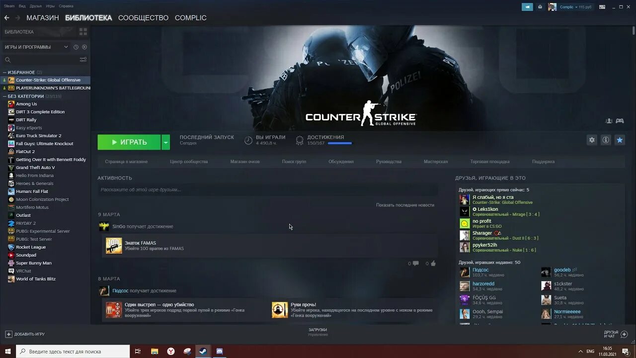
Task: Collapse the Без категории section
Action: tap(4, 96)
